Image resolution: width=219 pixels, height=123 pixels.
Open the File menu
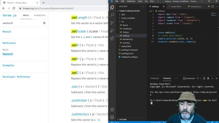click(x=117, y=1)
